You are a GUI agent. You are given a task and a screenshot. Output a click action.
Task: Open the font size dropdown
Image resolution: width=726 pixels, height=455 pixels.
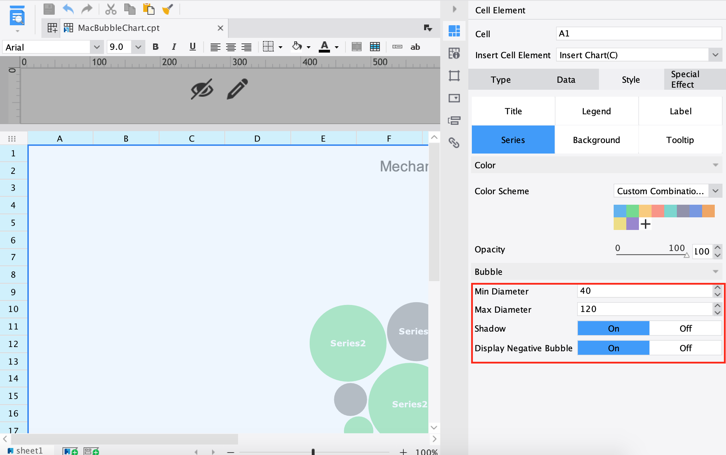pyautogui.click(x=138, y=47)
